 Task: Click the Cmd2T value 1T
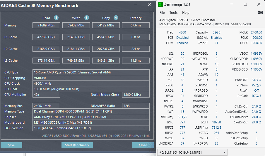click(x=216, y=43)
